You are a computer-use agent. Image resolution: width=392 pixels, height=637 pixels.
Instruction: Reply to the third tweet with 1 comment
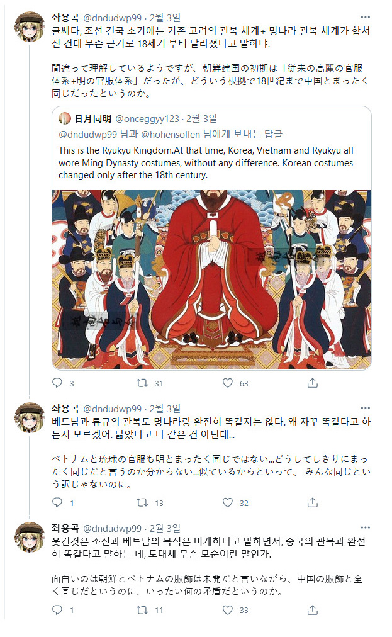tap(58, 610)
